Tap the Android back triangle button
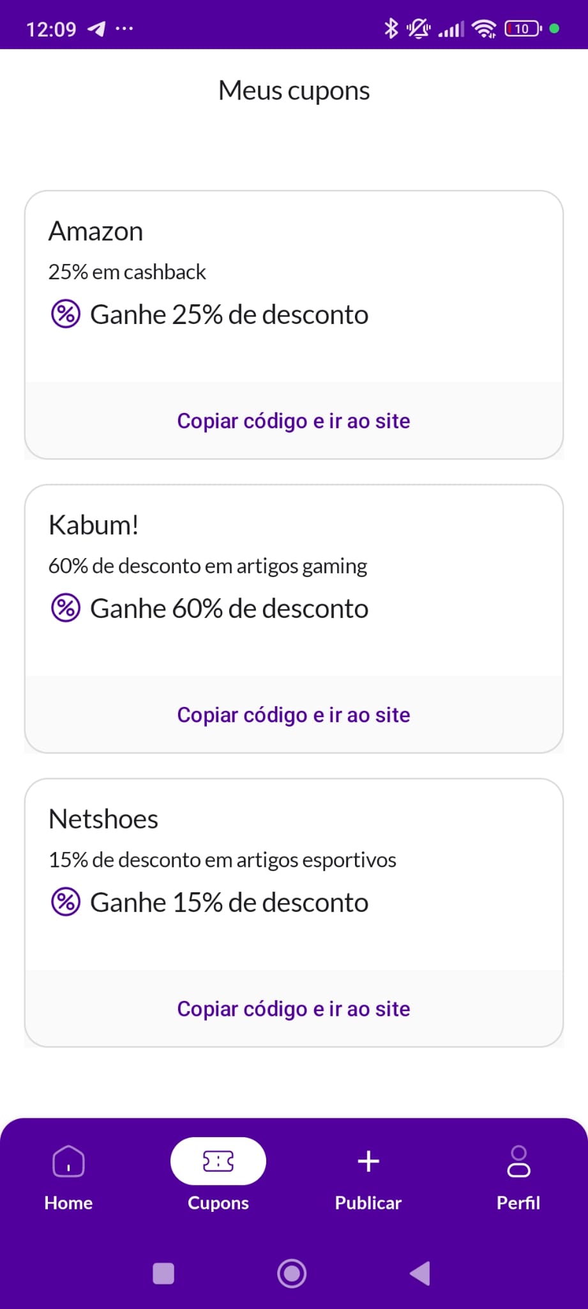The width and height of the screenshot is (588, 1309). point(420,1273)
